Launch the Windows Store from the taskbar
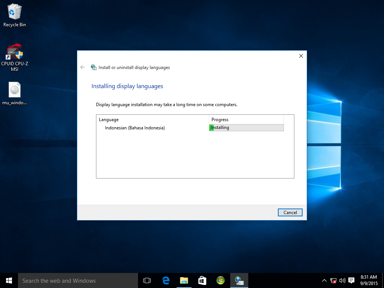The image size is (384, 288). click(202, 280)
